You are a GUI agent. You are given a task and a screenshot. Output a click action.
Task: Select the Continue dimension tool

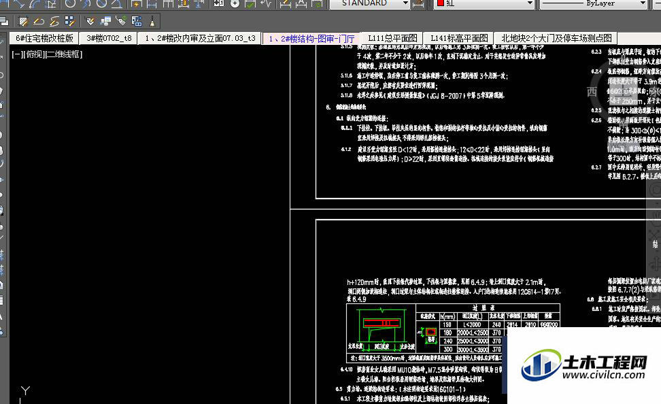pyautogui.click(x=168, y=4)
